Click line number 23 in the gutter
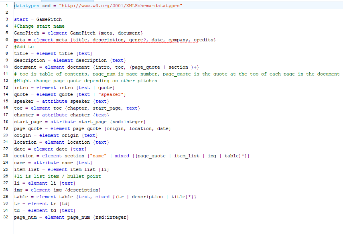Viewport: 343px width, 234px height. tap(6, 156)
